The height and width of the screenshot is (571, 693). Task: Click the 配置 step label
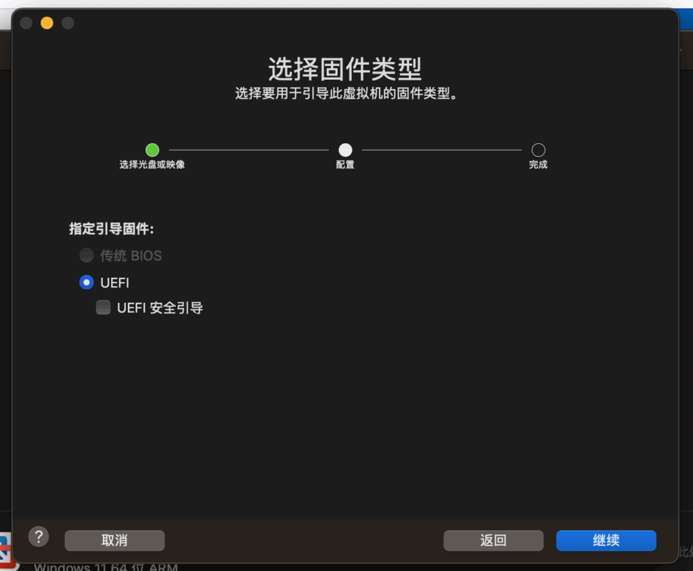(345, 165)
